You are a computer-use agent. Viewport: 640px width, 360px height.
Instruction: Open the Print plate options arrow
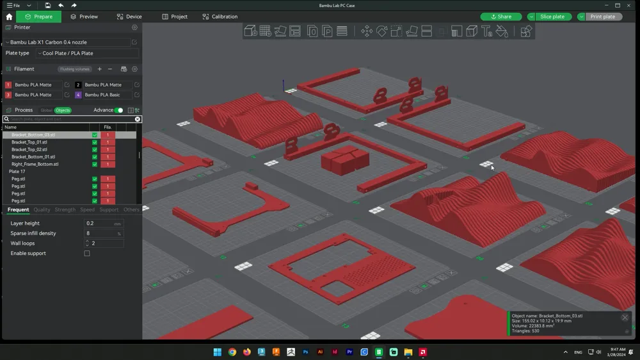[581, 17]
